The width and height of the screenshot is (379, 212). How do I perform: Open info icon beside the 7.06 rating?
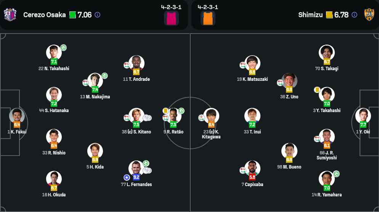click(x=97, y=15)
